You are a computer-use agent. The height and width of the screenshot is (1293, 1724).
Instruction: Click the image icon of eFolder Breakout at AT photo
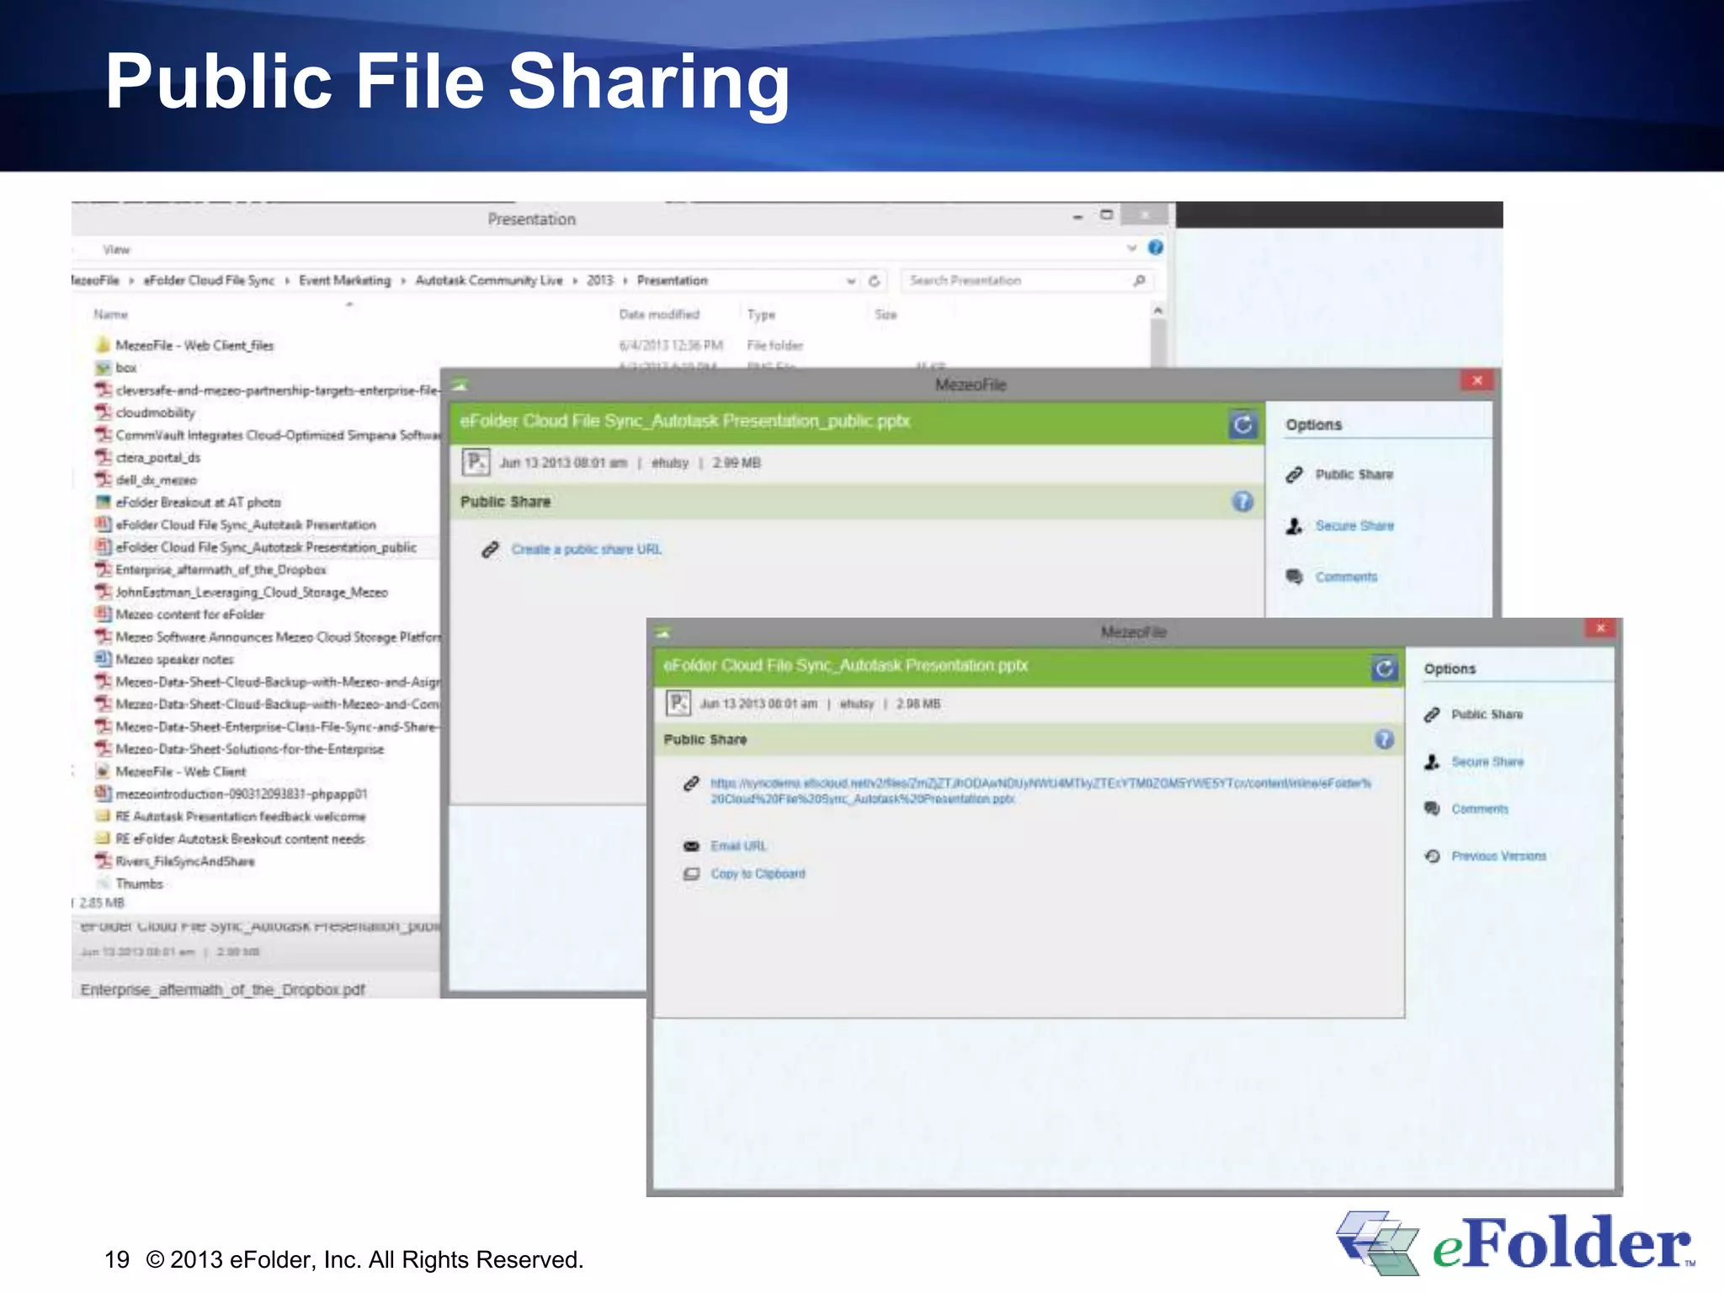tap(103, 503)
